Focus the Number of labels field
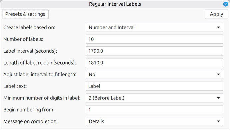 pos(154,39)
